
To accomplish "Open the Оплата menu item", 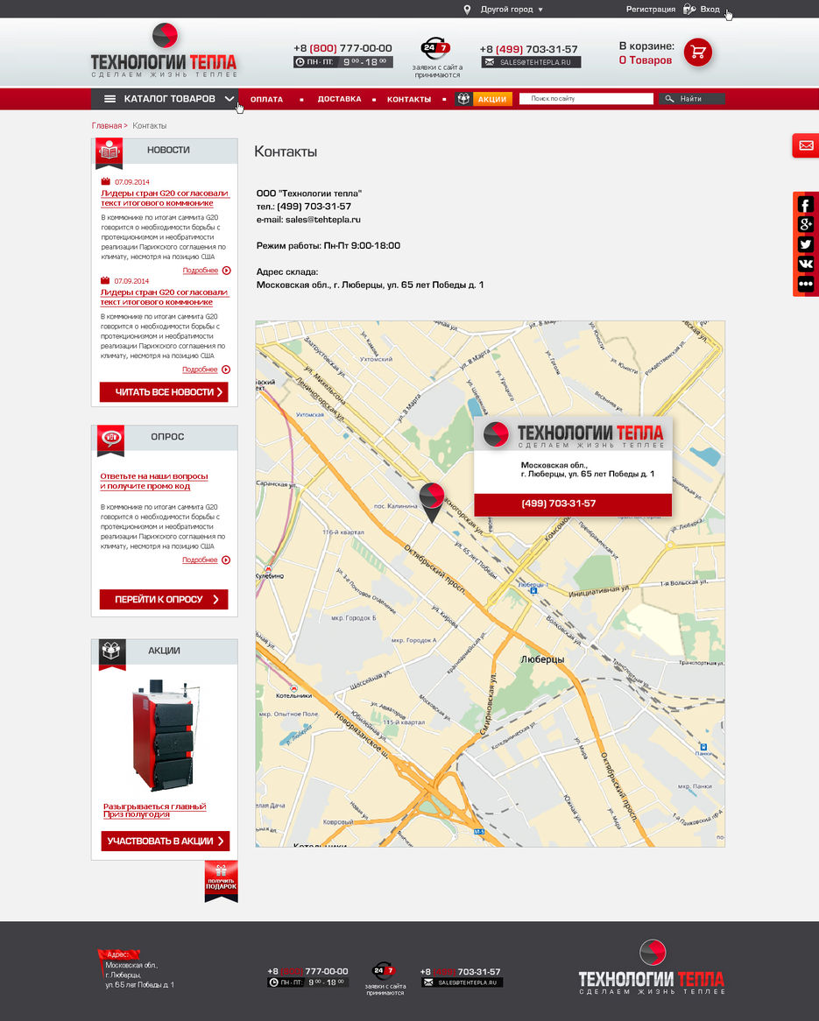I will click(266, 100).
